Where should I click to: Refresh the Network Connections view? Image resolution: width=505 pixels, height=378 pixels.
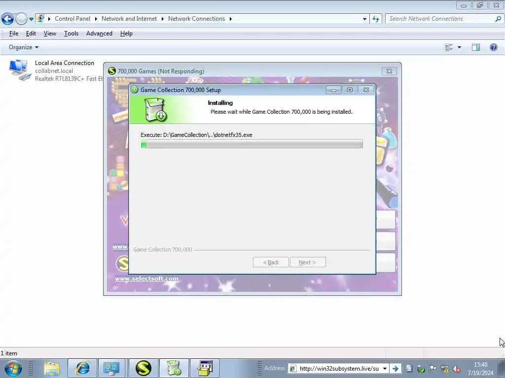pos(376,19)
